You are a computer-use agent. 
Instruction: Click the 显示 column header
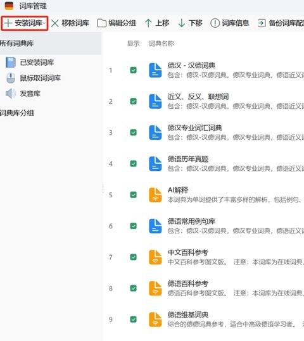click(133, 44)
